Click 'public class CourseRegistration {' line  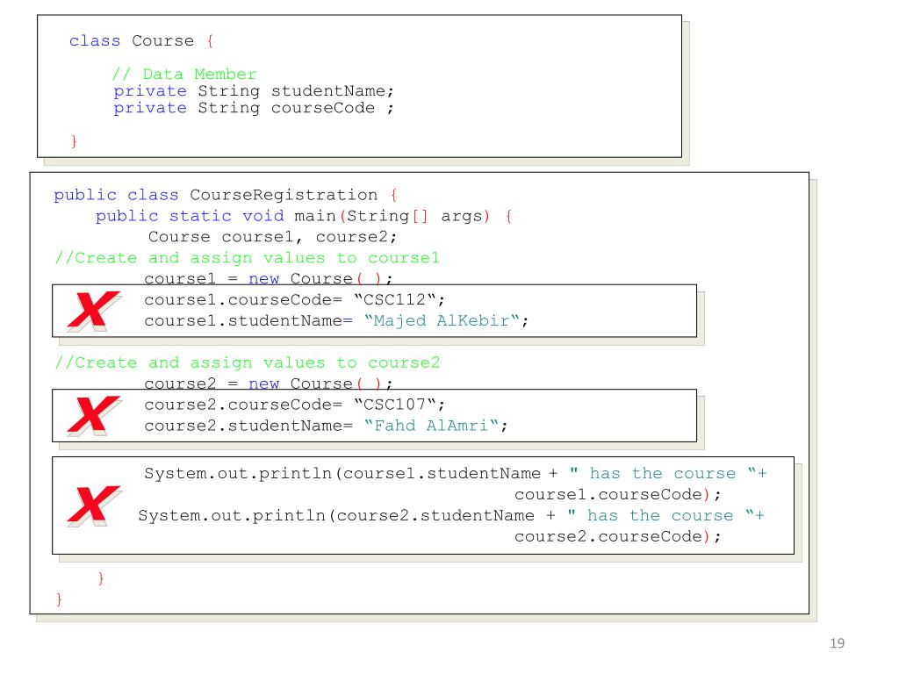[226, 195]
